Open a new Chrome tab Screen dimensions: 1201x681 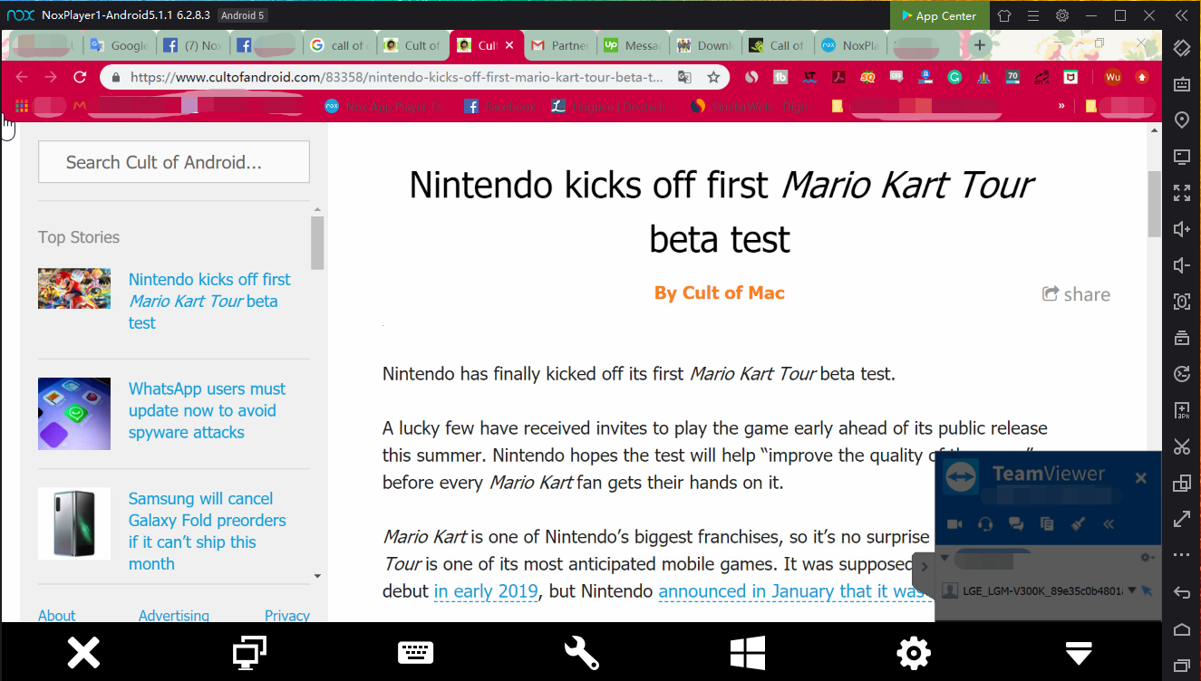pyautogui.click(x=980, y=44)
